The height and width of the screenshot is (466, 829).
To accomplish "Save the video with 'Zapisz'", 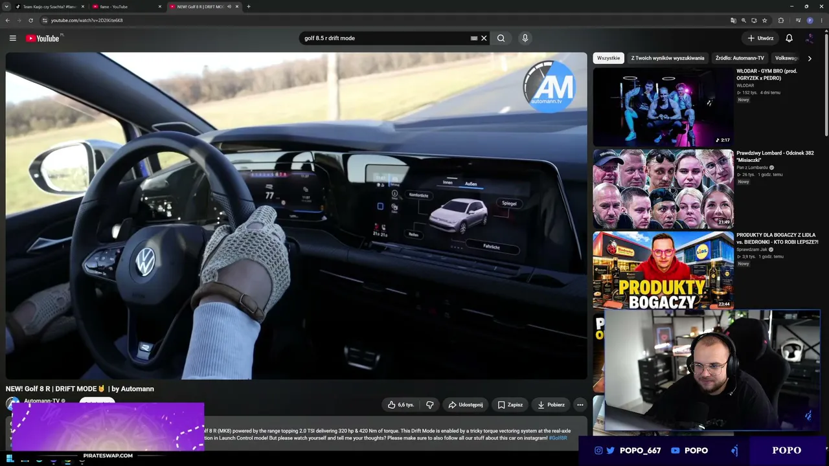I will coord(510,405).
